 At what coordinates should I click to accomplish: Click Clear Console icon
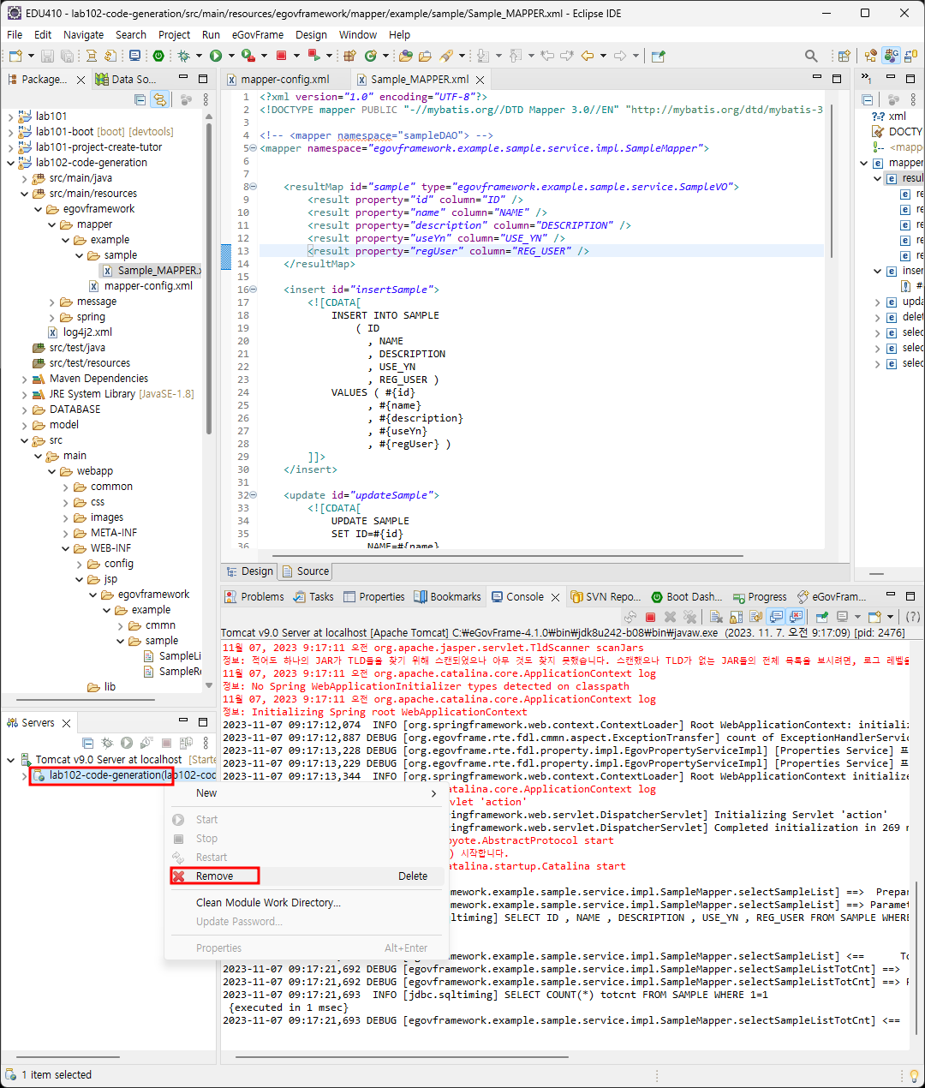[717, 617]
